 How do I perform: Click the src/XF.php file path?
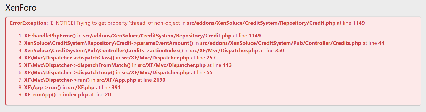pyautogui.click(x=81, y=87)
